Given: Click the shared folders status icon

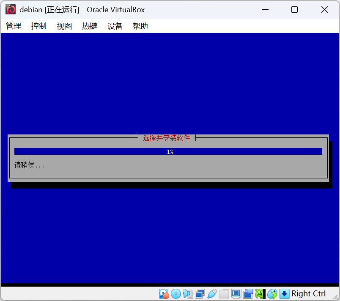Looking at the screenshot, I should (224, 294).
